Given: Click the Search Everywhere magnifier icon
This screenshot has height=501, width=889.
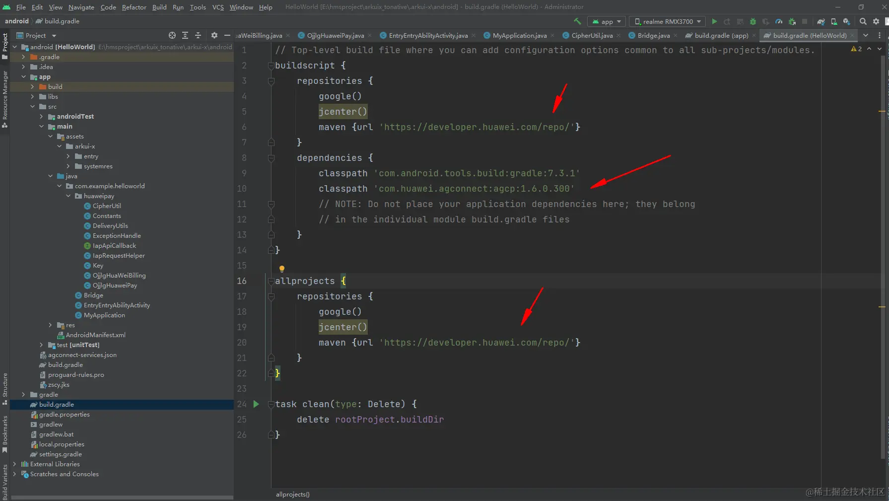Looking at the screenshot, I should pos(863,21).
